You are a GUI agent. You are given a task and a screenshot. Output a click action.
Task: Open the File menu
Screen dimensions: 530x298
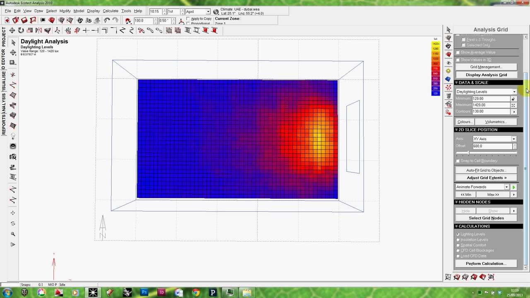pos(8,11)
